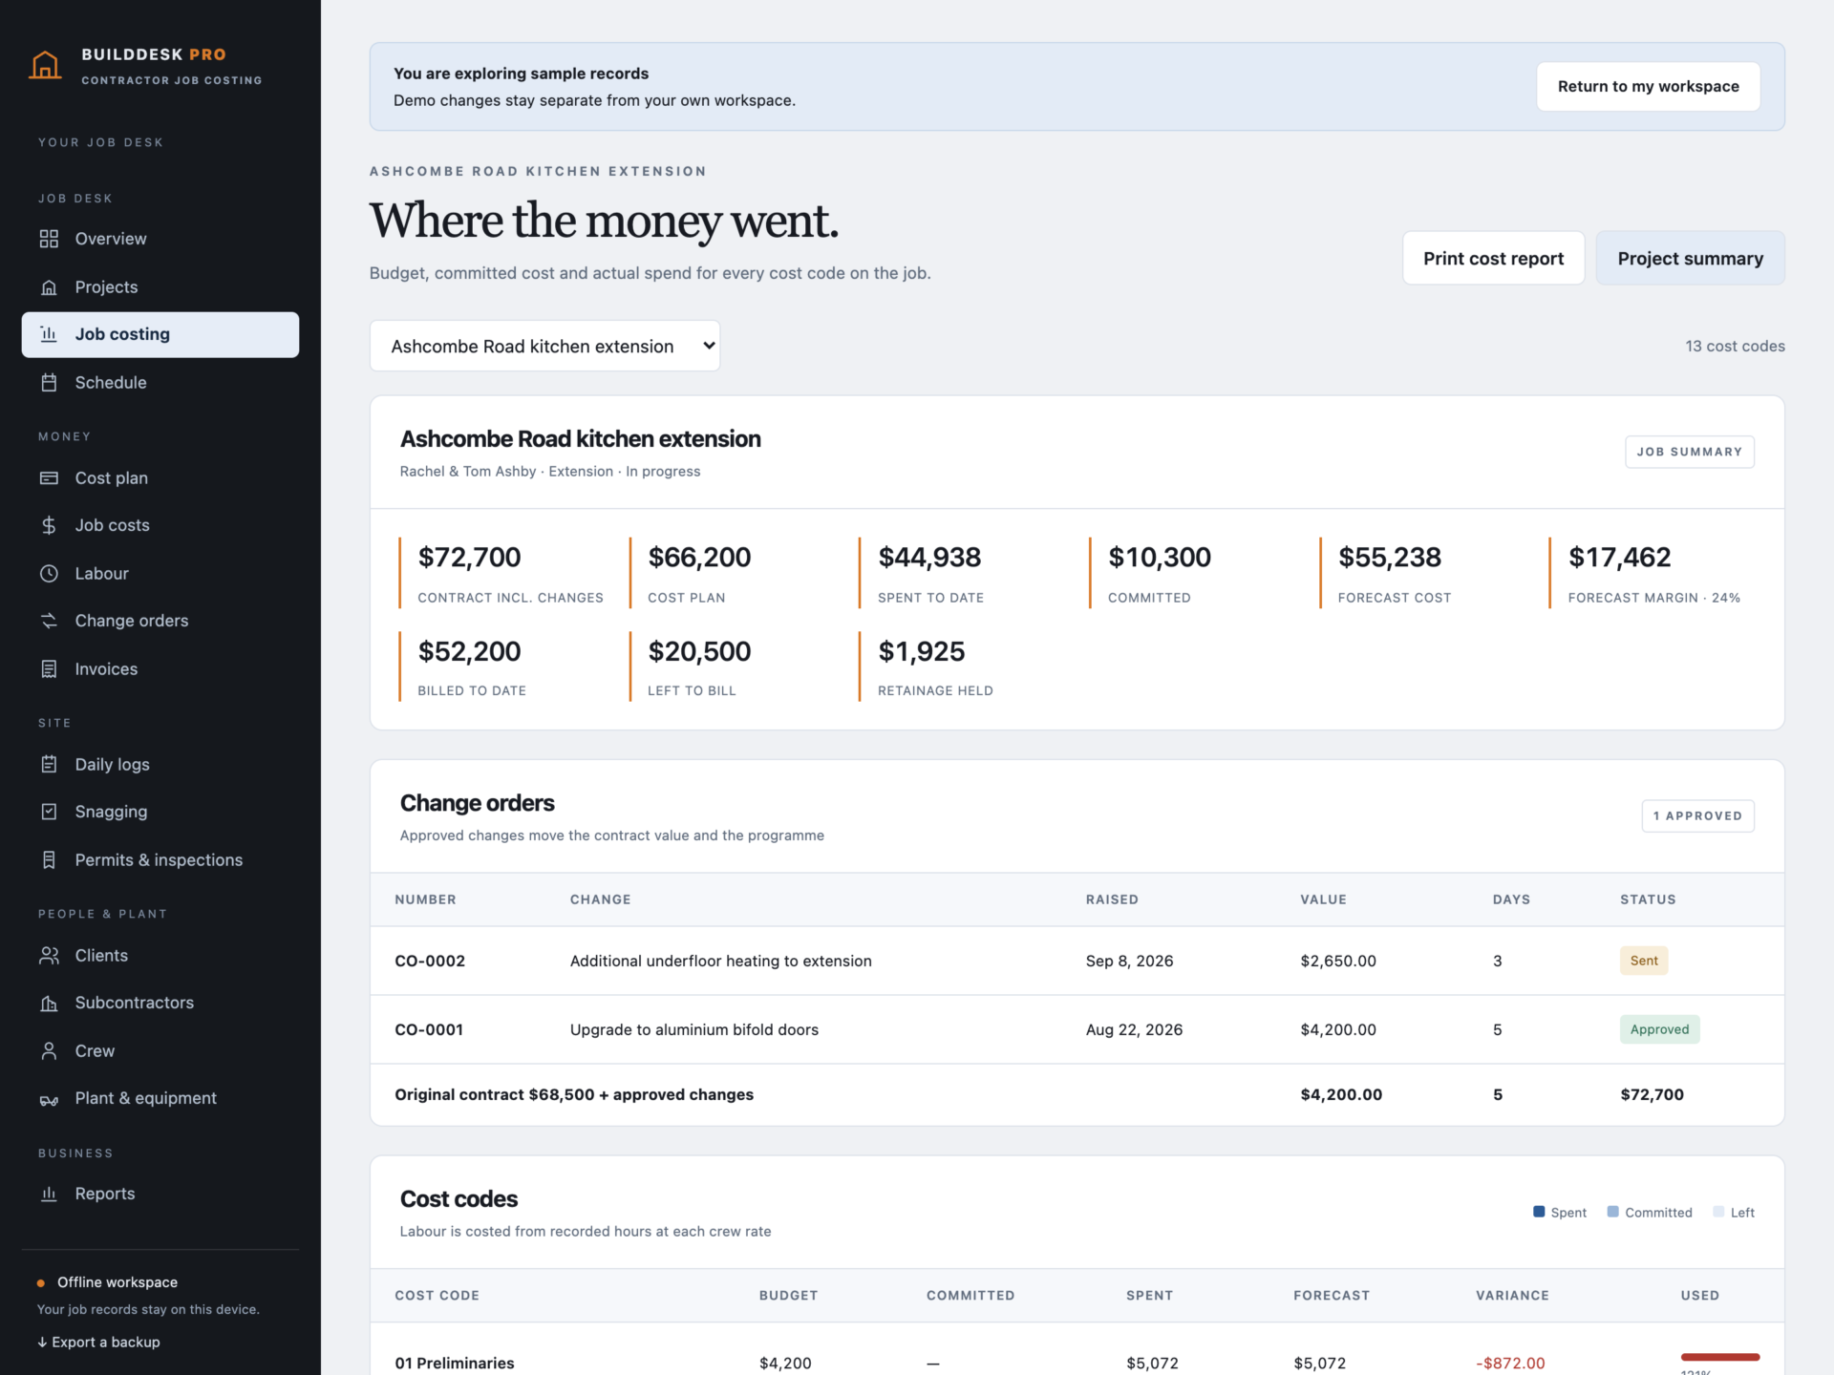1834x1375 pixels.
Task: Click the Cost plan card icon
Action: pyautogui.click(x=49, y=477)
